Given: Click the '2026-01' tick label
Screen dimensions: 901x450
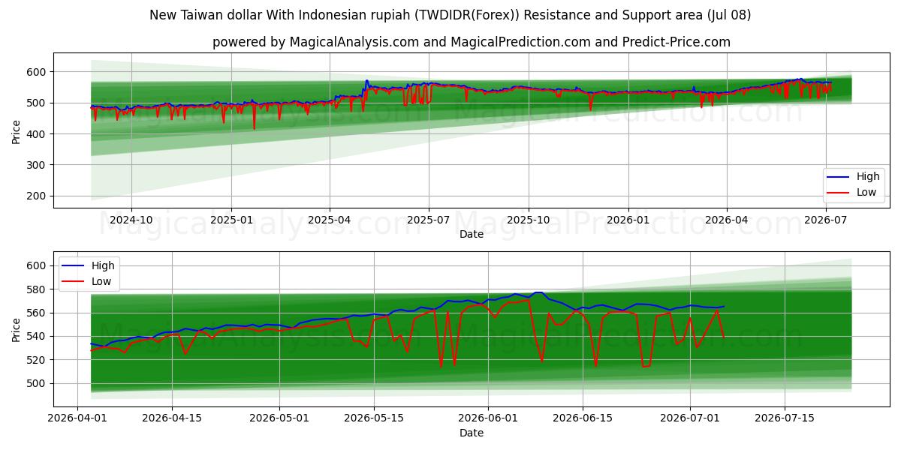Looking at the screenshot, I should click(x=628, y=220).
